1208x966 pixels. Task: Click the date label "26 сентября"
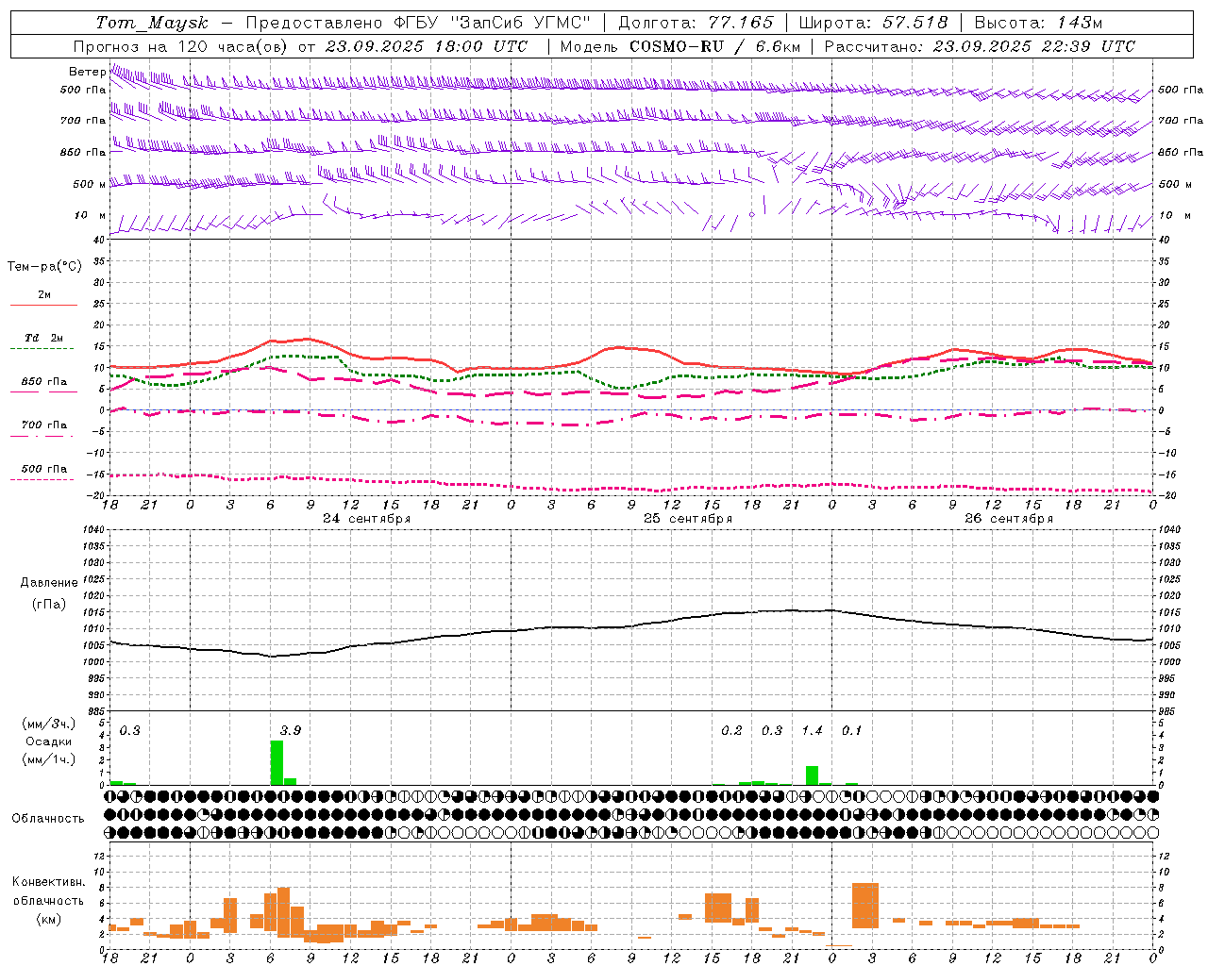click(x=1009, y=519)
